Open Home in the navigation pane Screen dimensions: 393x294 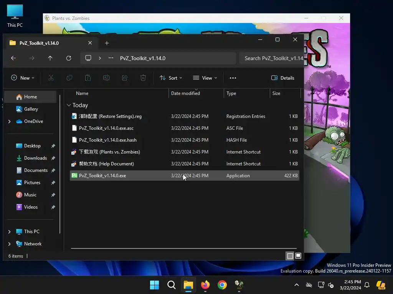click(x=31, y=97)
